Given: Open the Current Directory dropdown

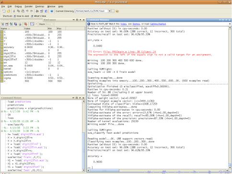Looking at the screenshot, I should click(x=110, y=11).
